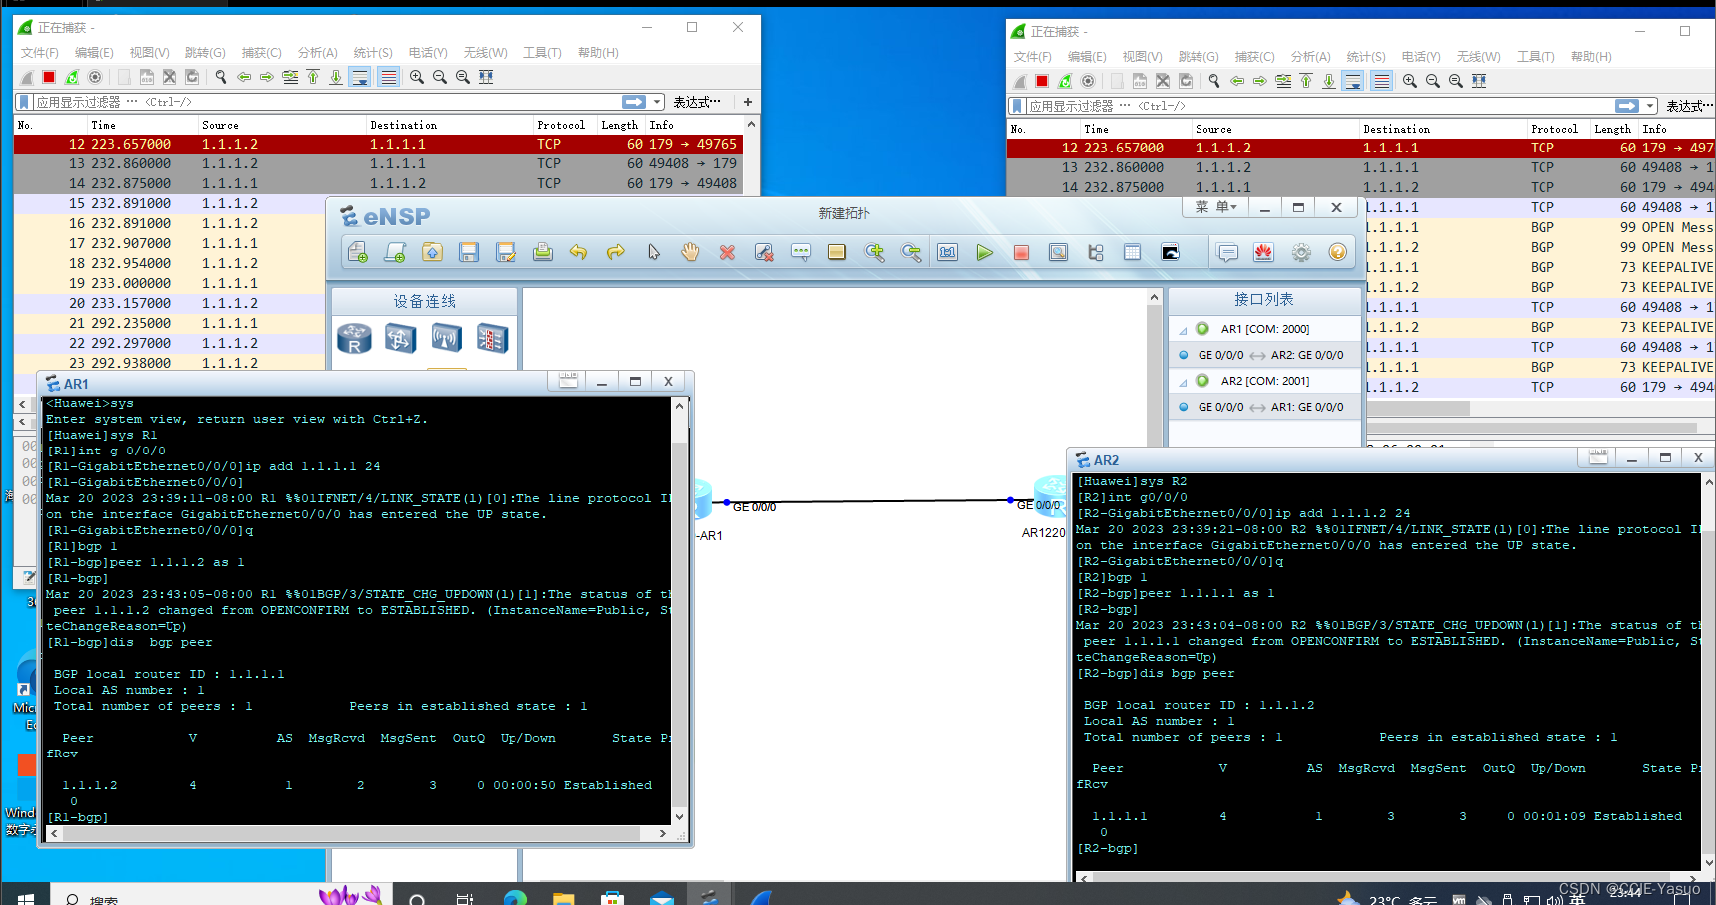The image size is (1716, 905).
Task: Click AR1 terminal scroll-down arrow
Action: (679, 816)
